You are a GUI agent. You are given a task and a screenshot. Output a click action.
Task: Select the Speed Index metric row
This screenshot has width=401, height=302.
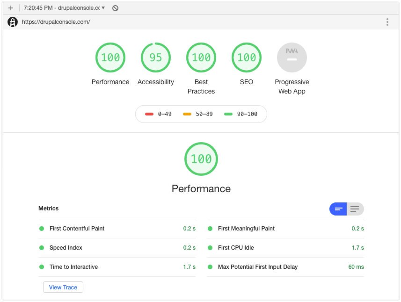(x=117, y=248)
